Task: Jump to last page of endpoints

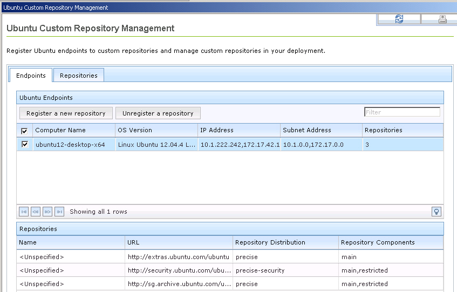Action: coord(59,212)
